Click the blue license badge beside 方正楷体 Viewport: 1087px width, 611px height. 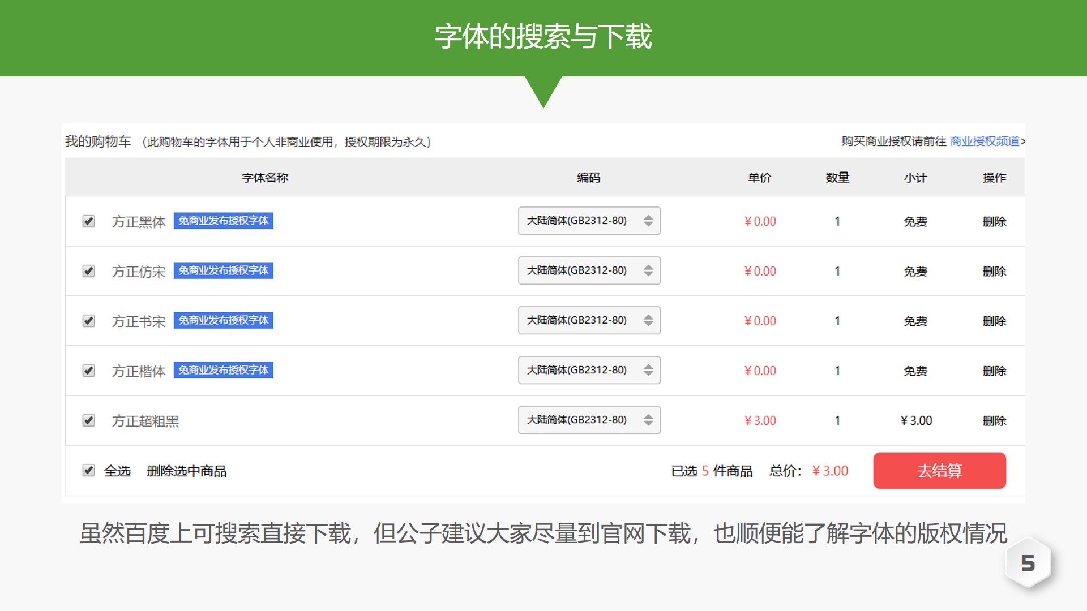click(x=223, y=370)
